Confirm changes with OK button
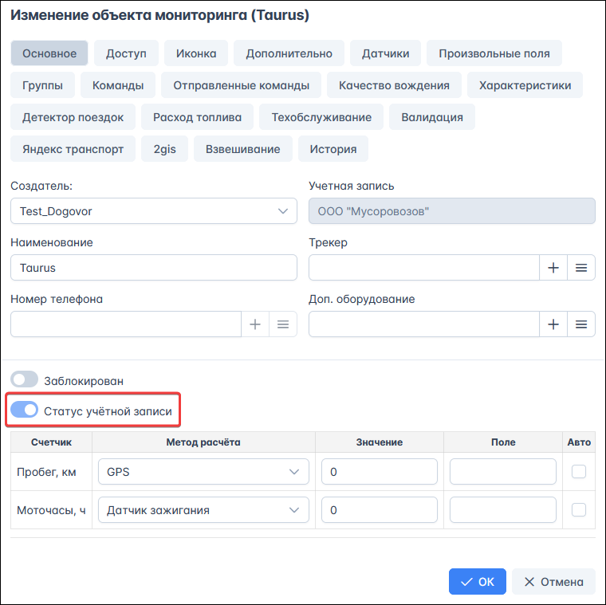This screenshot has height=605, width=606. 478,581
